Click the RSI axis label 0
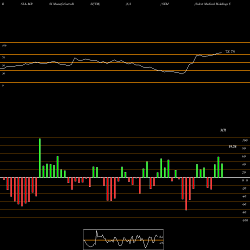 (2, 85)
